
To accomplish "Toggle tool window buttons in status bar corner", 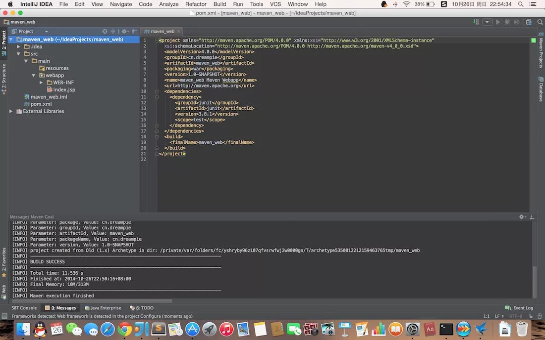I will [x=4, y=316].
